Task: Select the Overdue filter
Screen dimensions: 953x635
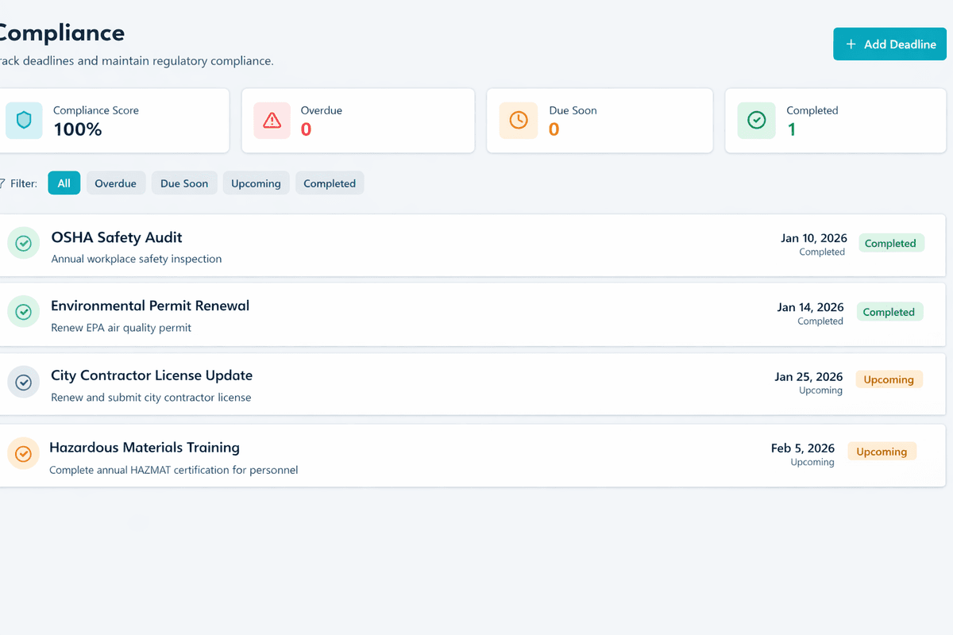Action: click(116, 183)
